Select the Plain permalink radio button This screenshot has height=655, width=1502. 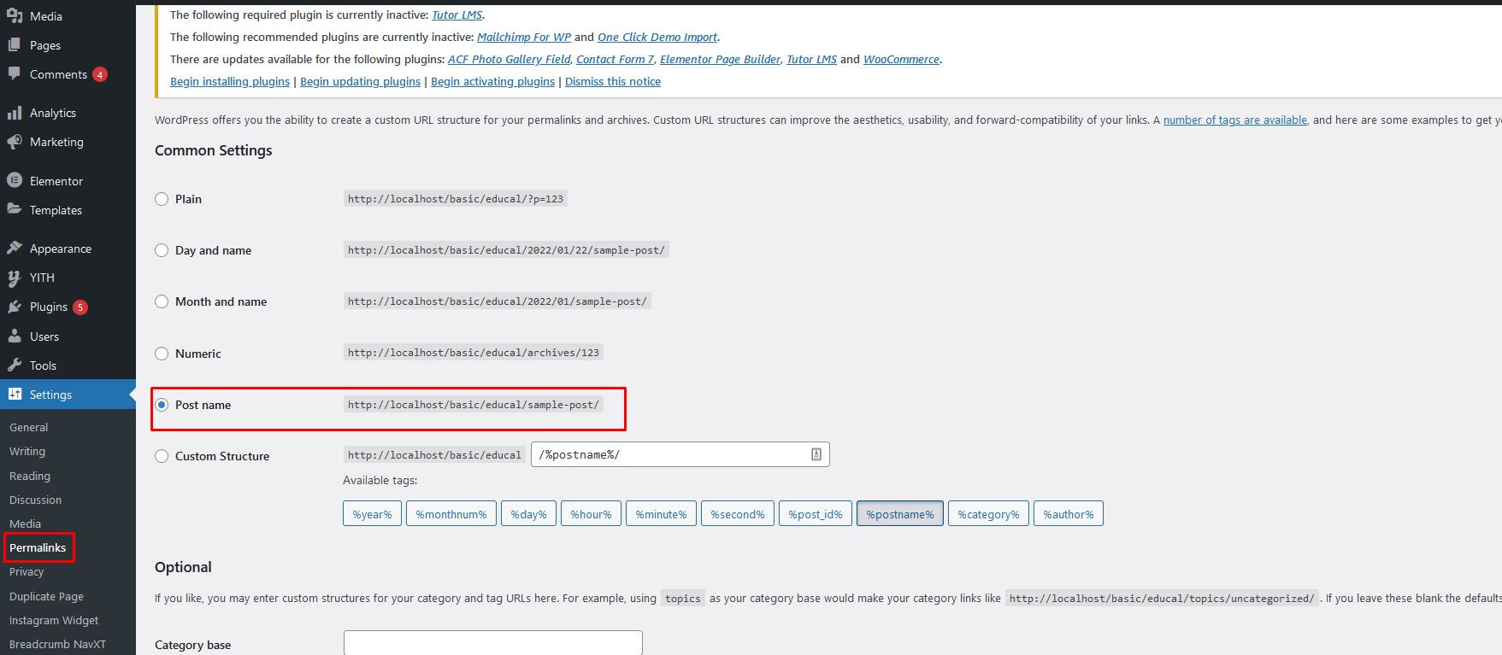click(162, 199)
